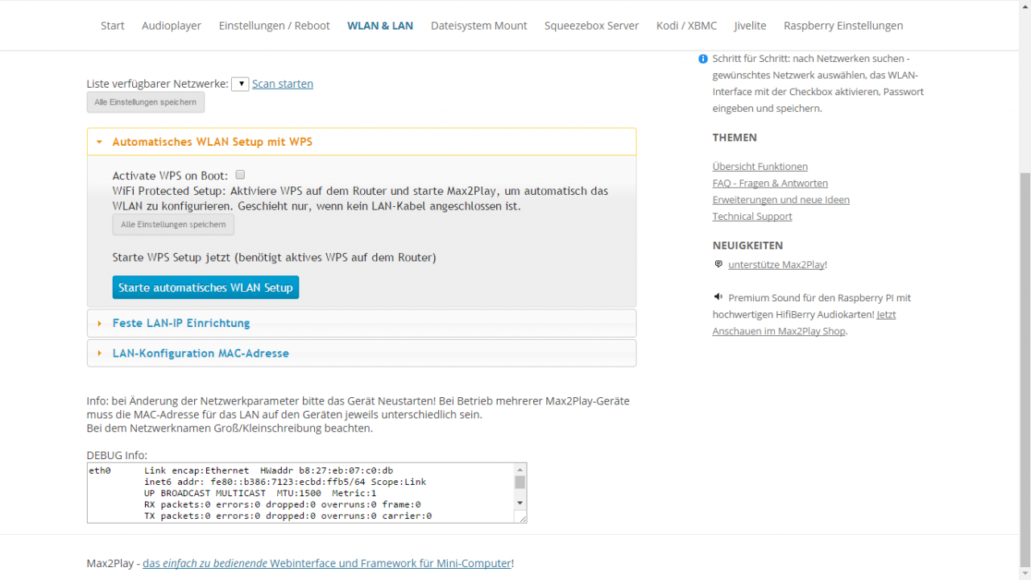Screen dimensions: 1031x580
Task: Click the Scan starten link
Action: (283, 84)
